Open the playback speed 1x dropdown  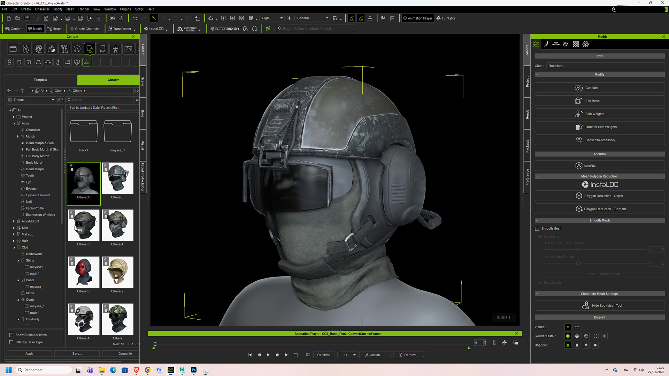[349, 355]
